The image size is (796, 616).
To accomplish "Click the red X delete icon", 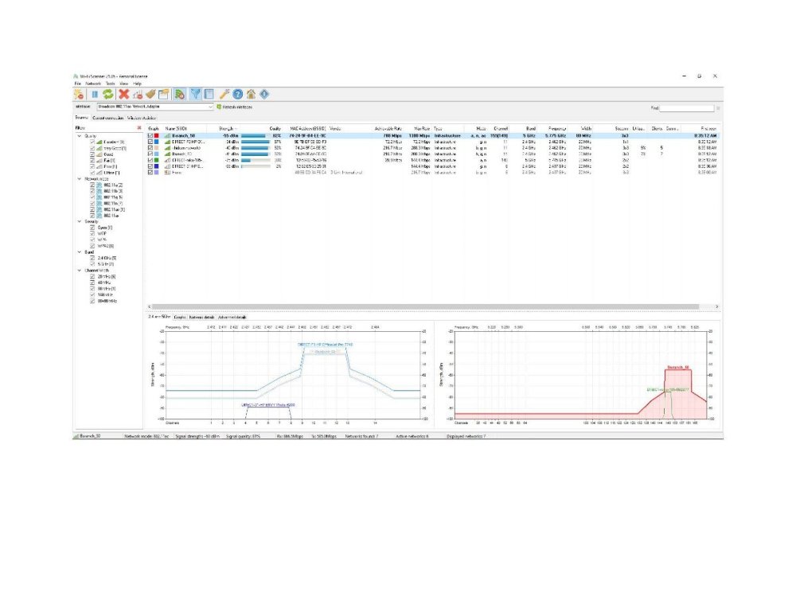I will [x=123, y=94].
